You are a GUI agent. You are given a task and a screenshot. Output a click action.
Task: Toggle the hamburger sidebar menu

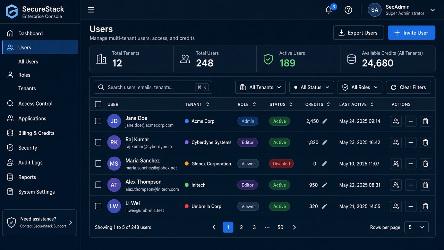click(91, 10)
